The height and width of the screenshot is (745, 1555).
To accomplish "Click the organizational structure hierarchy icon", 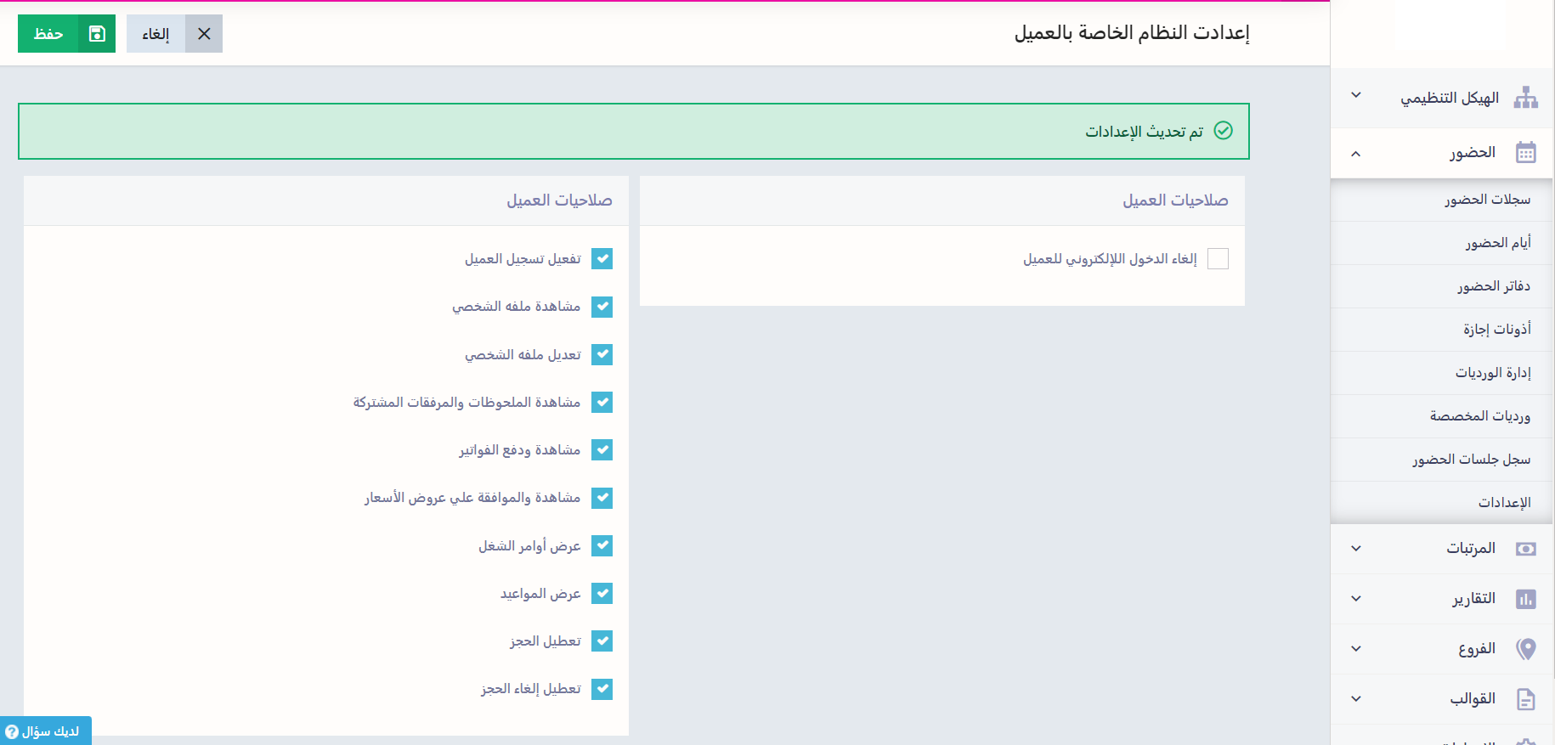I will [x=1526, y=98].
